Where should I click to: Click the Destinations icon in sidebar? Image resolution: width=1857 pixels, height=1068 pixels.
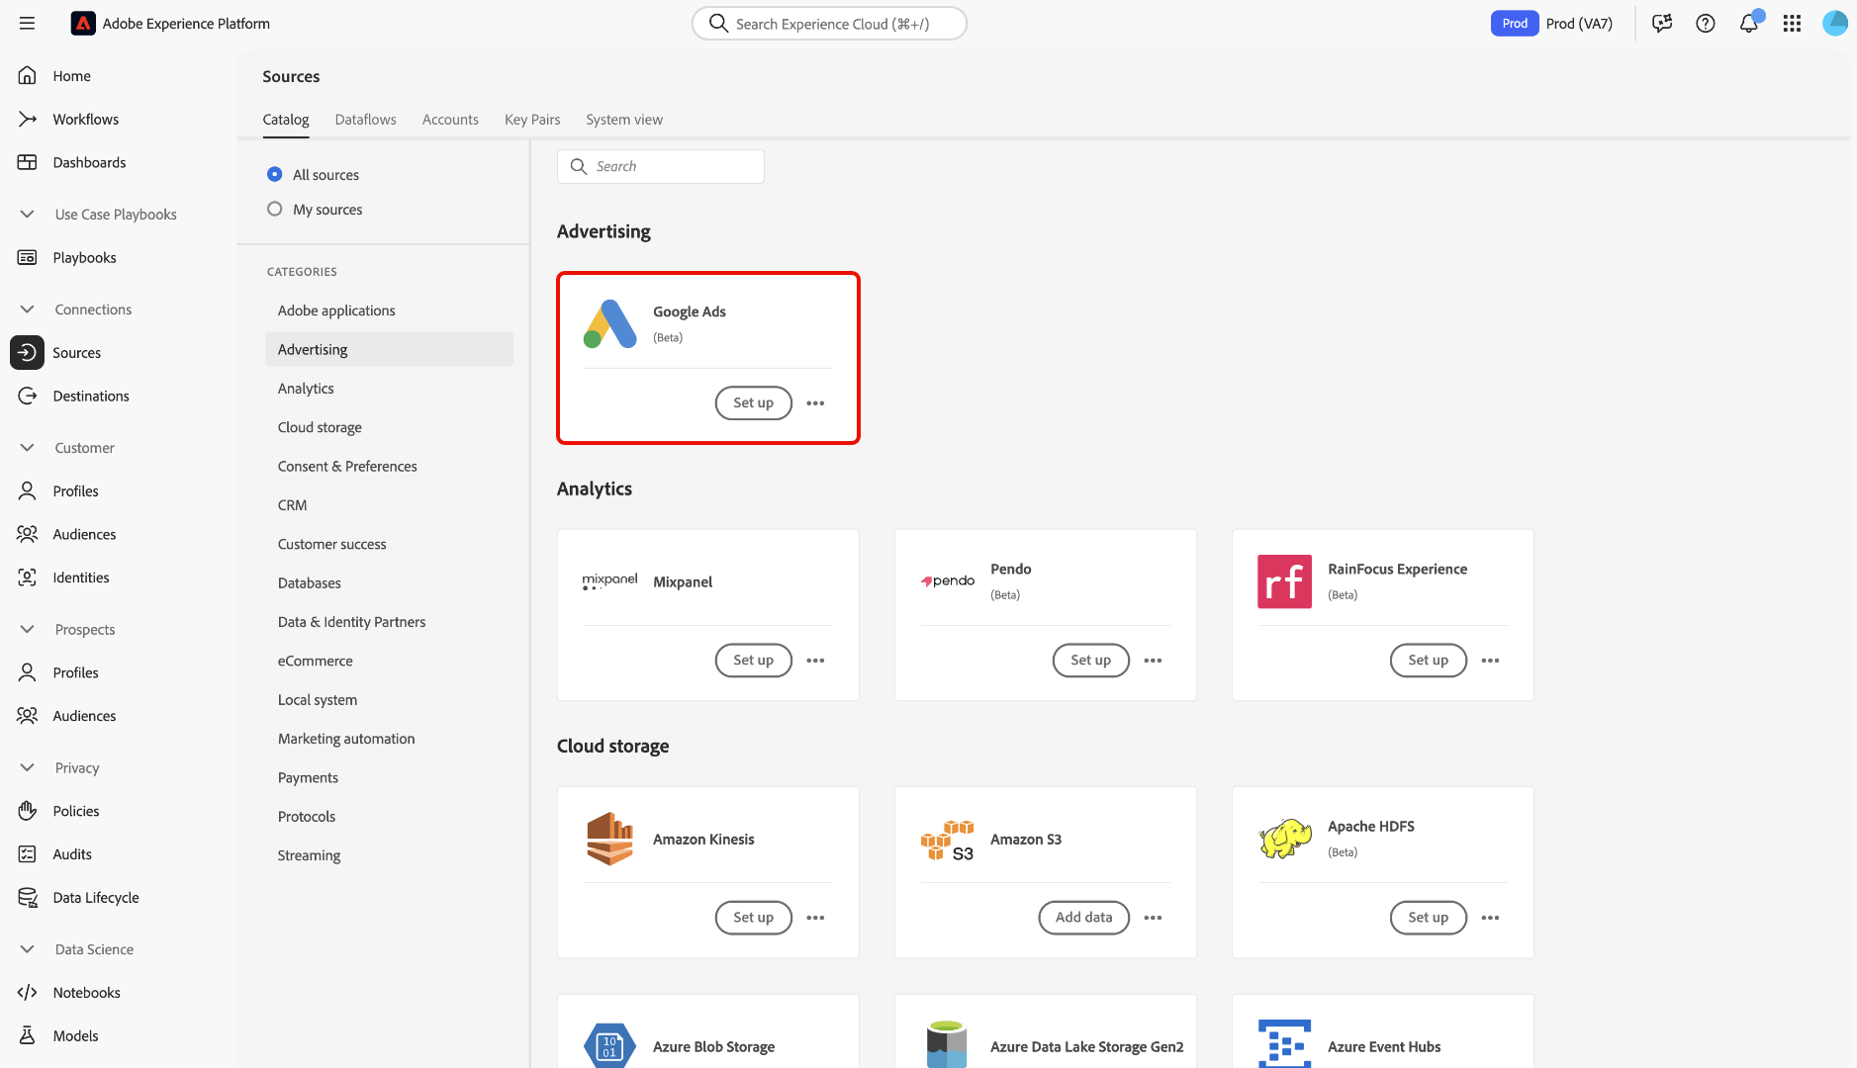point(28,397)
